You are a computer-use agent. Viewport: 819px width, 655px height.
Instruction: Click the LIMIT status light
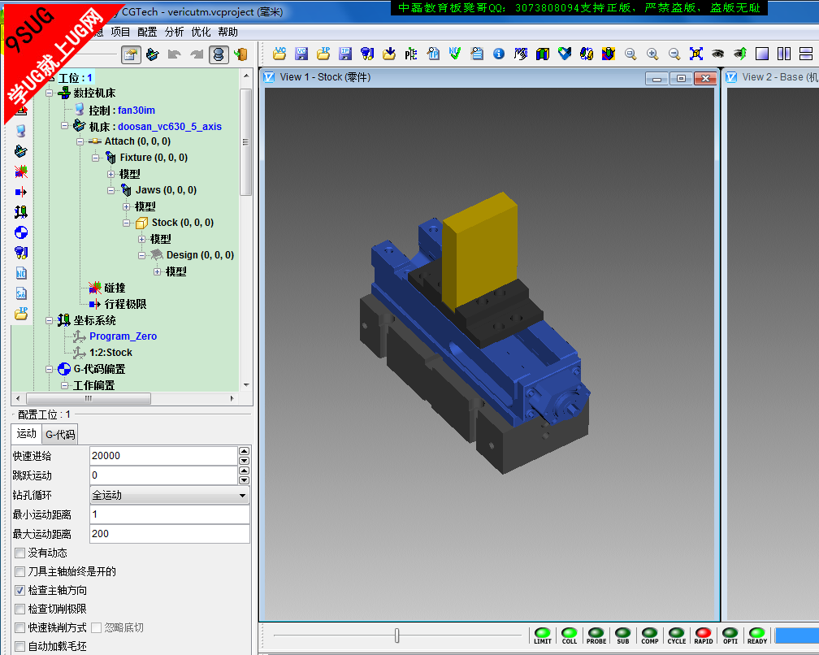543,635
